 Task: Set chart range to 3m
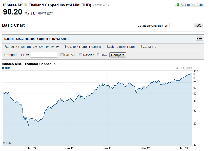(35, 47)
